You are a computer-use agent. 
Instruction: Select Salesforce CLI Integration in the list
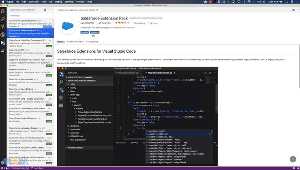30,23
